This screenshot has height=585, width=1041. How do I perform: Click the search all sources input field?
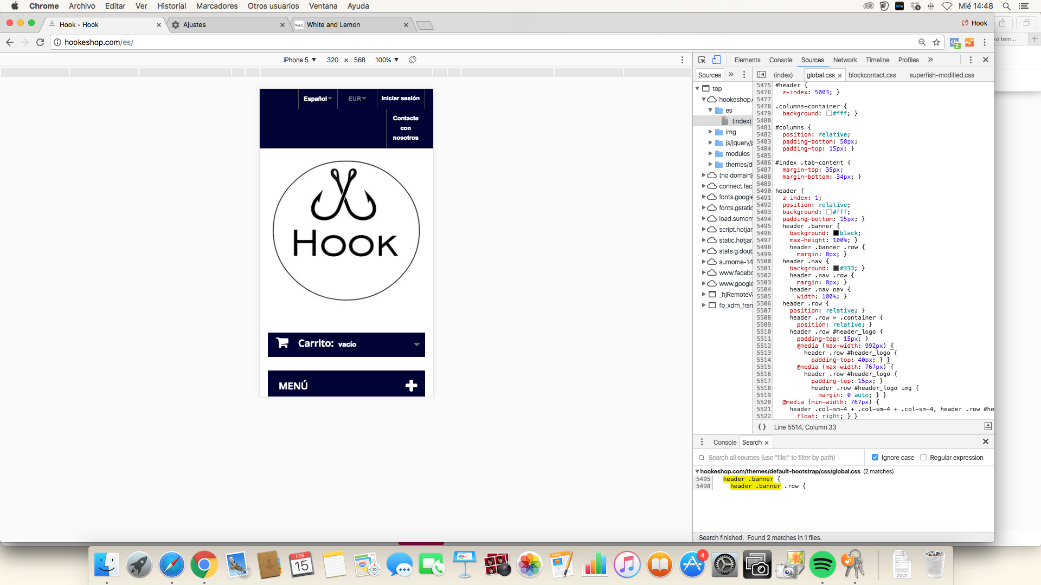(781, 458)
